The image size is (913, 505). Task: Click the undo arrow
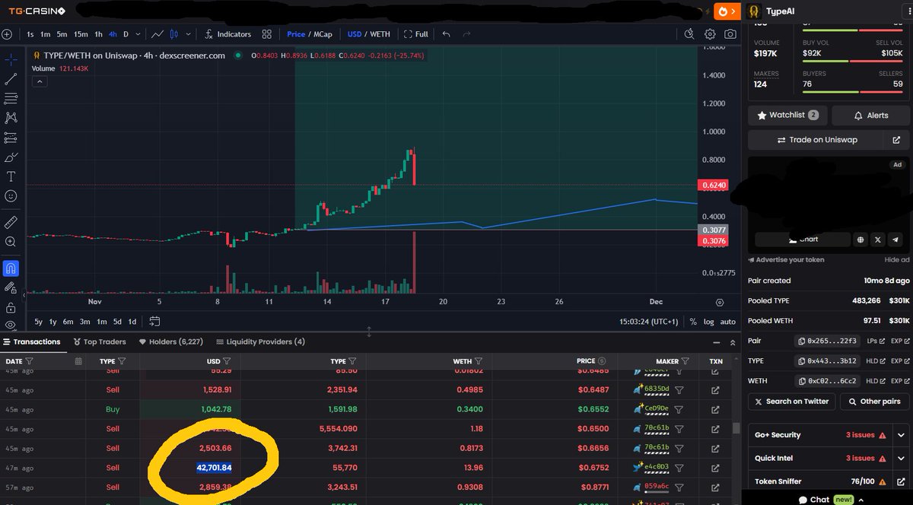[447, 34]
